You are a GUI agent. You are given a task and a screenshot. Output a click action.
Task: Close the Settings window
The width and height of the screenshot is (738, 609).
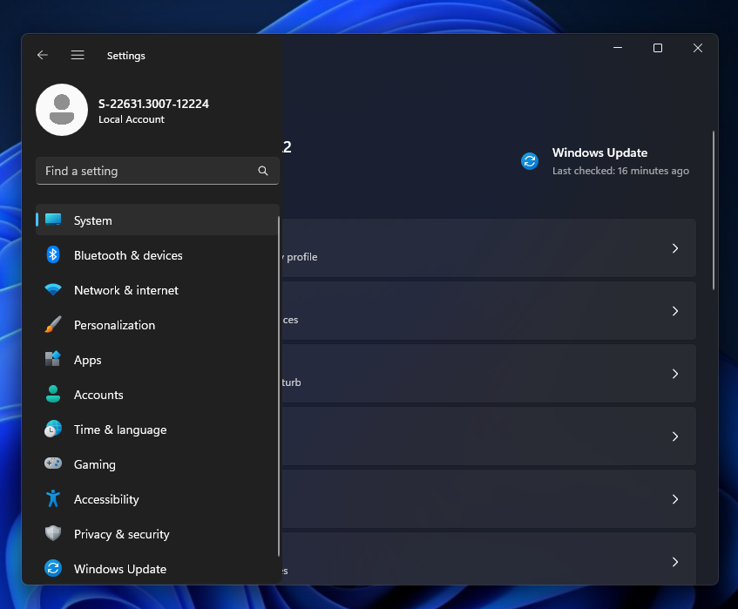coord(698,48)
